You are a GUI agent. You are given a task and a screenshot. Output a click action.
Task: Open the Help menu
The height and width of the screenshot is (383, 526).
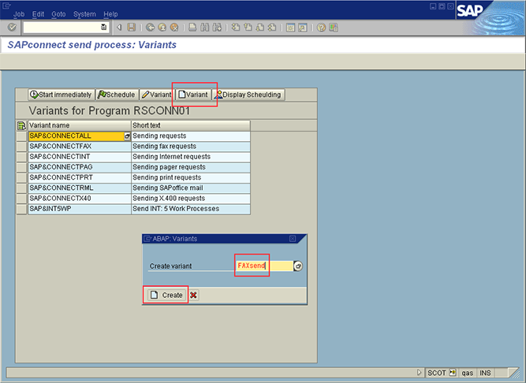point(110,14)
